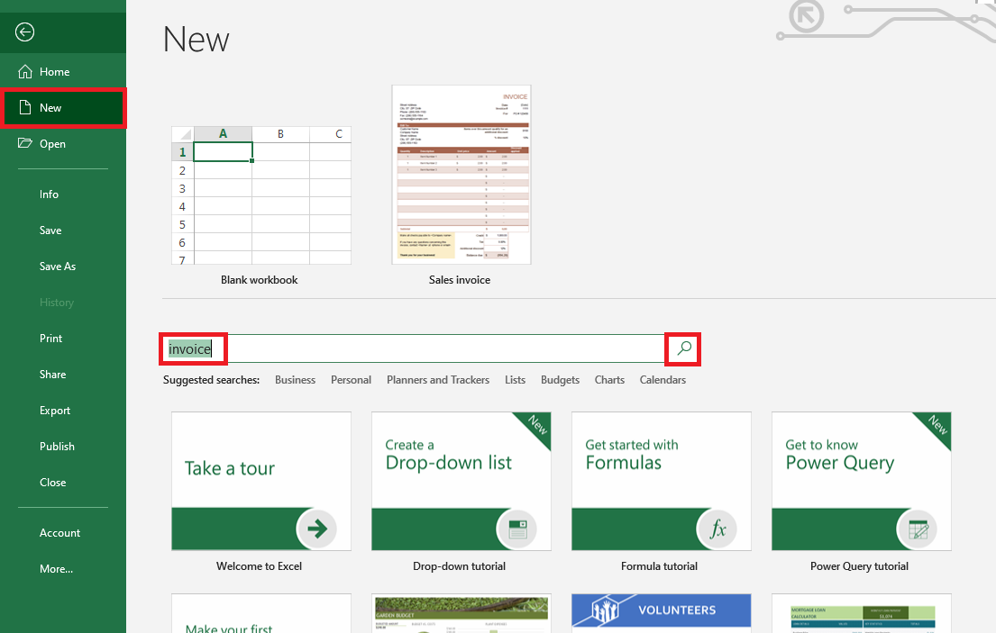Click the arrow icon on Take a tour

coord(317,529)
